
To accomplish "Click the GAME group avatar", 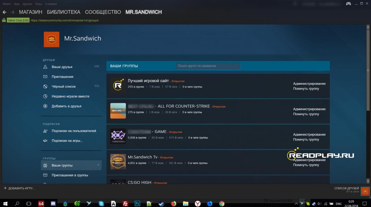I will point(118,136).
